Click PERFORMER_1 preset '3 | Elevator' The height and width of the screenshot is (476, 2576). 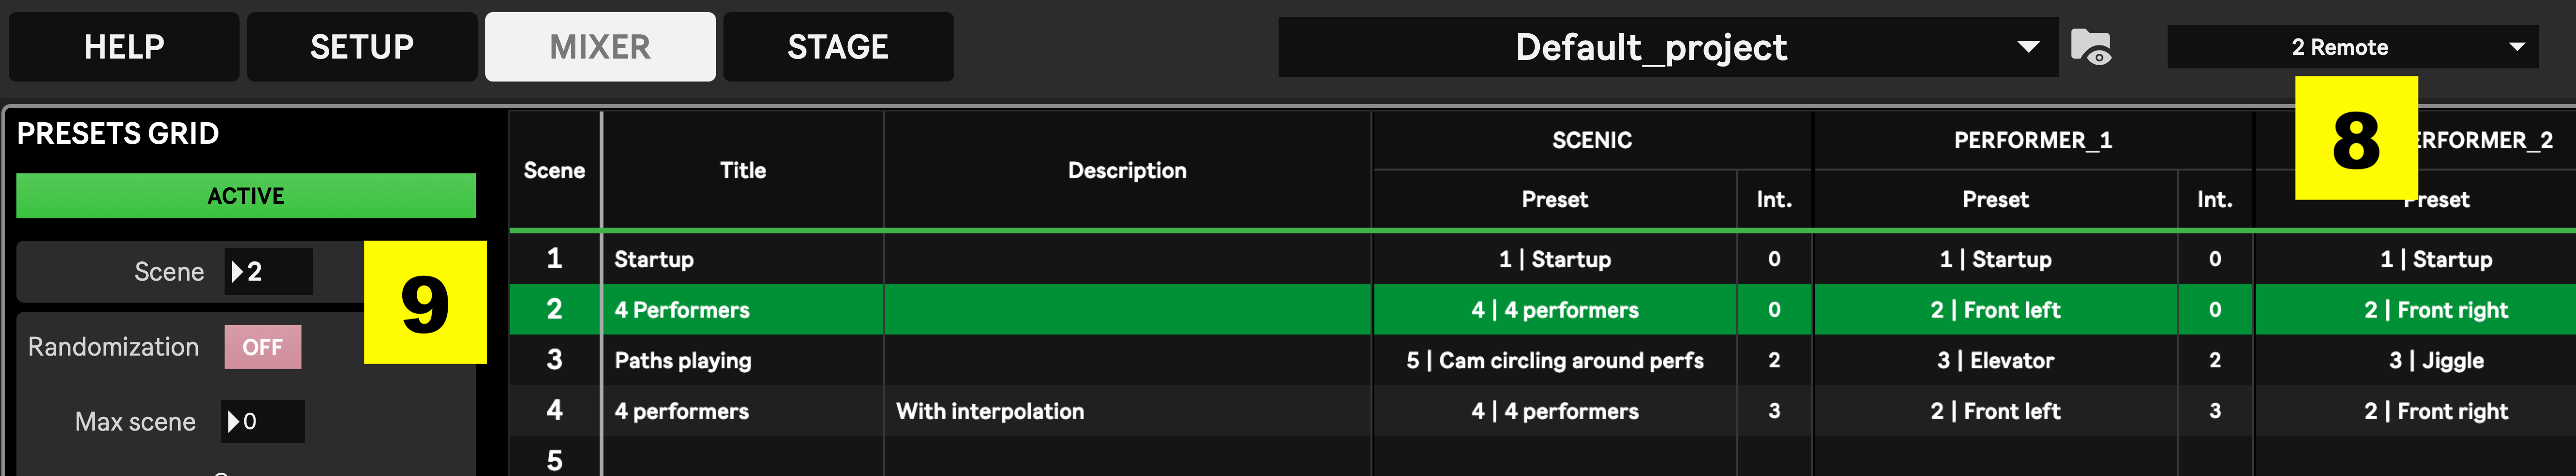(1995, 360)
